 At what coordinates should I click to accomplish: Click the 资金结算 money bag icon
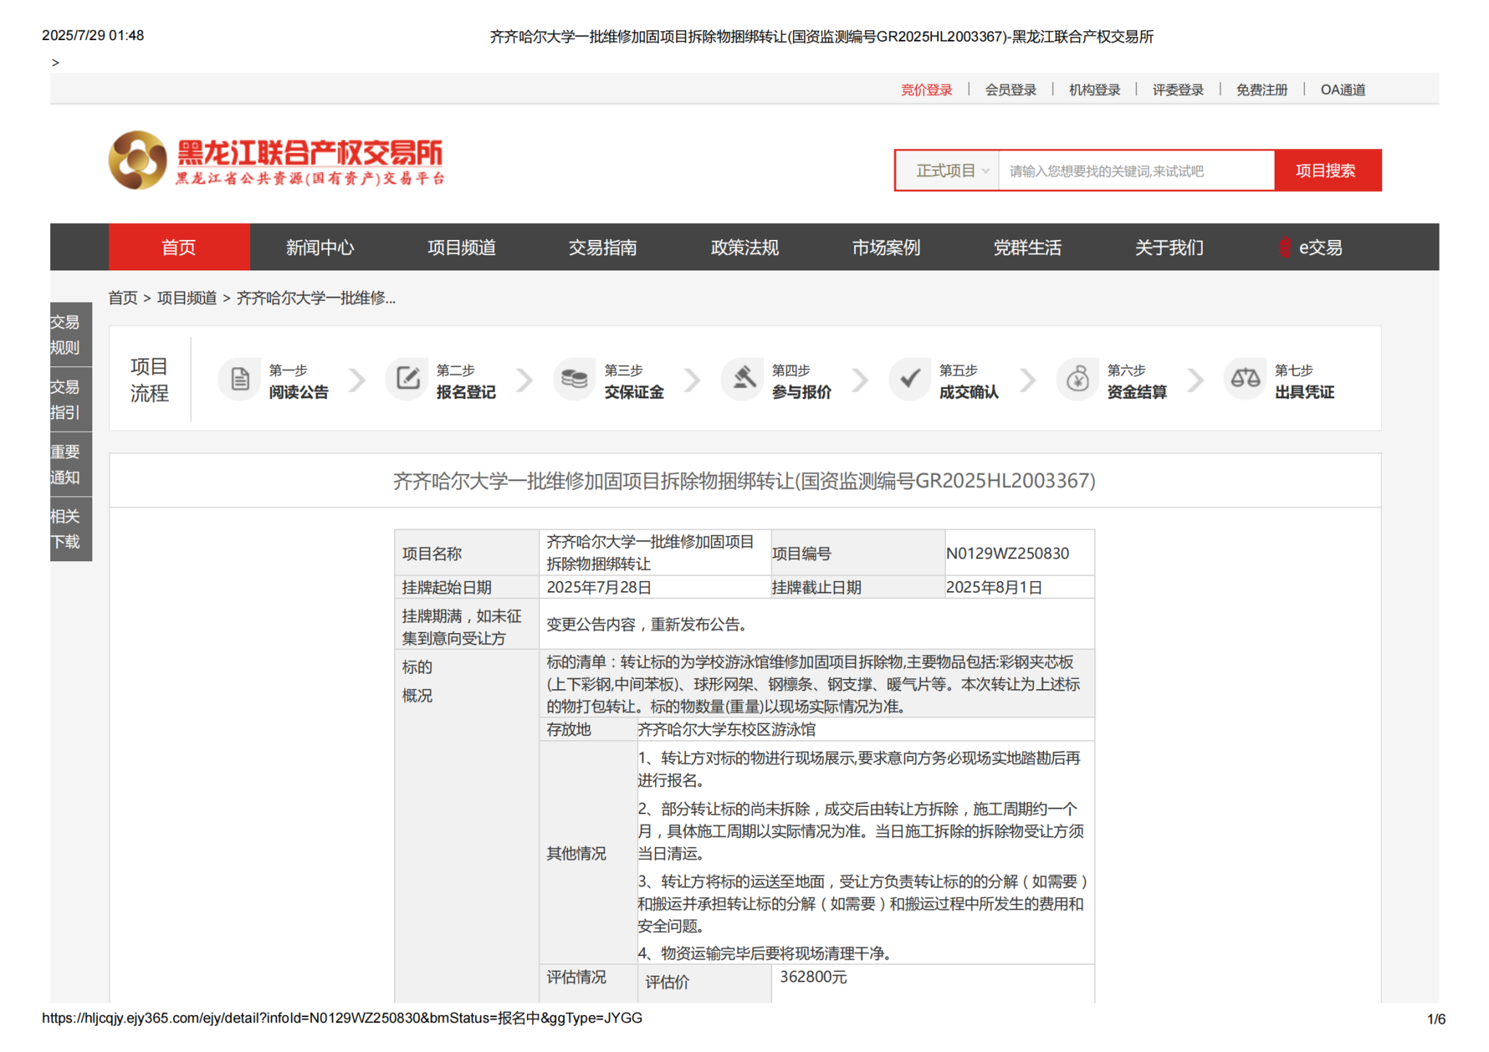coord(1077,379)
